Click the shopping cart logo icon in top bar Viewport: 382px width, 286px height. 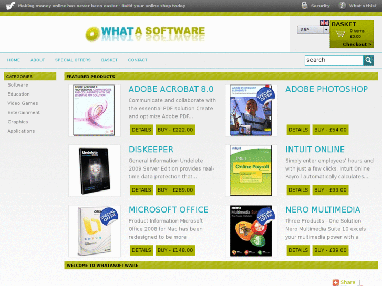pyautogui.click(x=10, y=6)
